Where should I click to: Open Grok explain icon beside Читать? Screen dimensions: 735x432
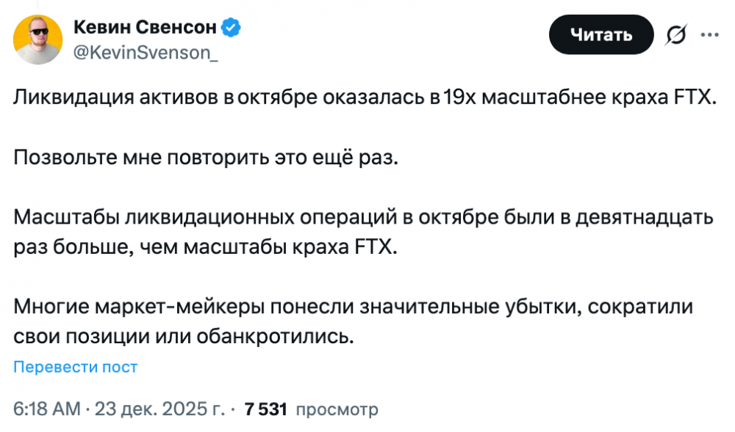[x=675, y=34]
